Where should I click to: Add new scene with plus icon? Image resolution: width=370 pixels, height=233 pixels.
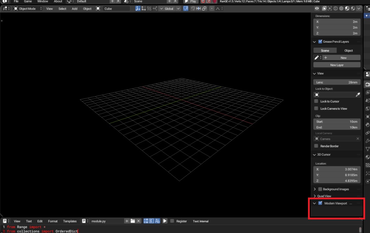pyautogui.click(x=169, y=1)
